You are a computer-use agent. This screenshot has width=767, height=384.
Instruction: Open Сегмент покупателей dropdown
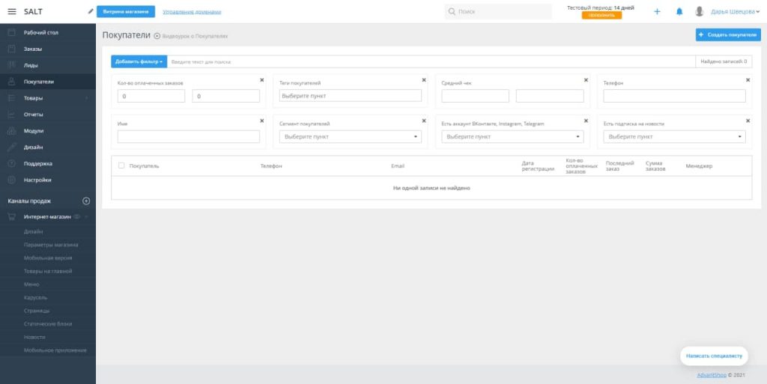point(351,137)
